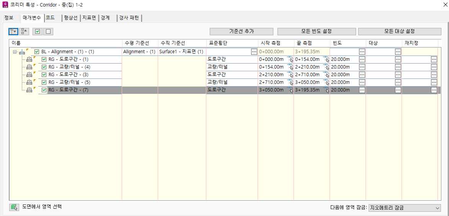This screenshot has height=216, width=449.
Task: Open target ellipsis for RG - 도로구간 - (7)
Action: (x=398, y=90)
